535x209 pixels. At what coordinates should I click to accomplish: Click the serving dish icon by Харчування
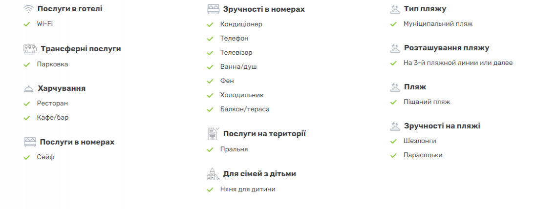point(29,89)
